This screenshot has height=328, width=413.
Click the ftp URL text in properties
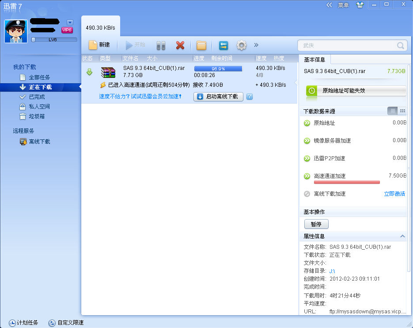tap(368, 311)
